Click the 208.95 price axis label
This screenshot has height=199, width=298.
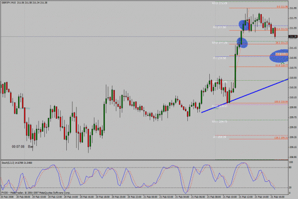point(293,157)
